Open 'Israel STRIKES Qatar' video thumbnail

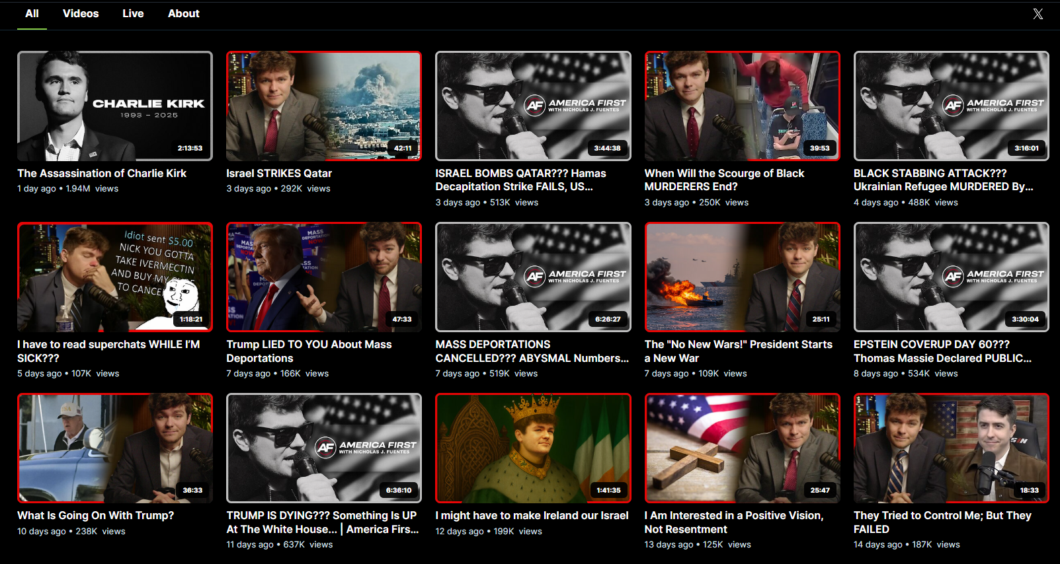point(324,106)
